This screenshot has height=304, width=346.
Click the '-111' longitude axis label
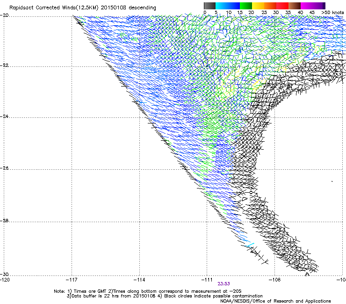point(207,280)
